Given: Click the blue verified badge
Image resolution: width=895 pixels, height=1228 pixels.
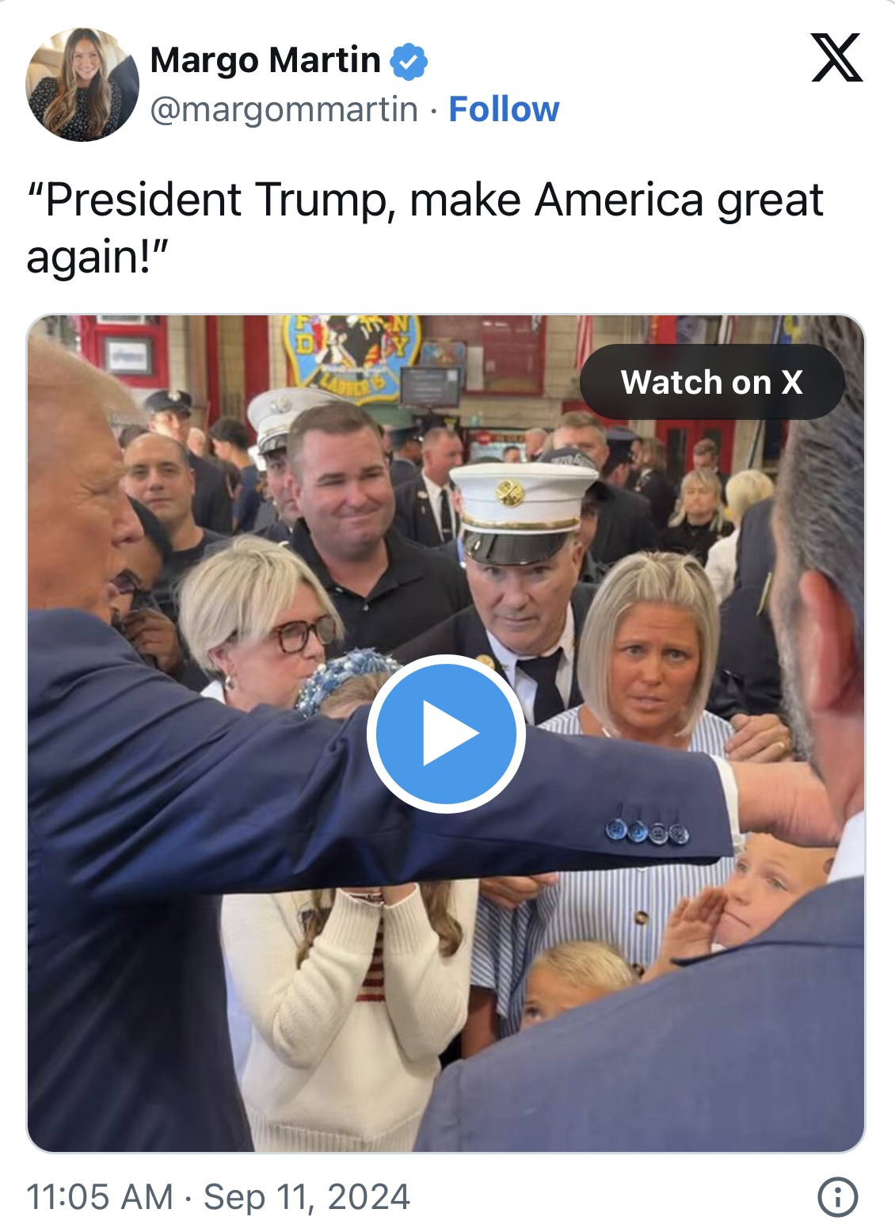Looking at the screenshot, I should [409, 62].
